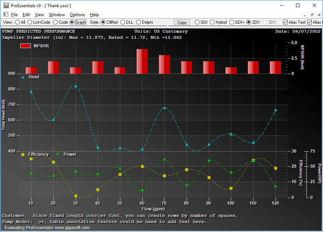The width and height of the screenshot is (323, 232).
Task: Select the All view radio button
Action: tap(18, 22)
